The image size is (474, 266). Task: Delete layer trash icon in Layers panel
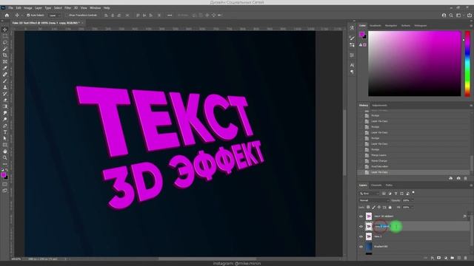pos(466,258)
